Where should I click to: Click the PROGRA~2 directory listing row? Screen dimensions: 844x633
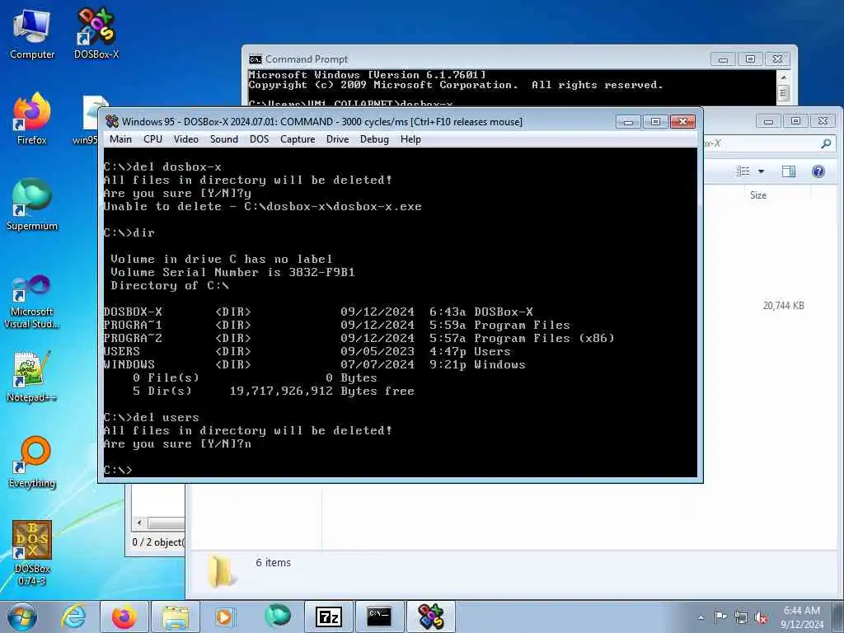tap(359, 338)
